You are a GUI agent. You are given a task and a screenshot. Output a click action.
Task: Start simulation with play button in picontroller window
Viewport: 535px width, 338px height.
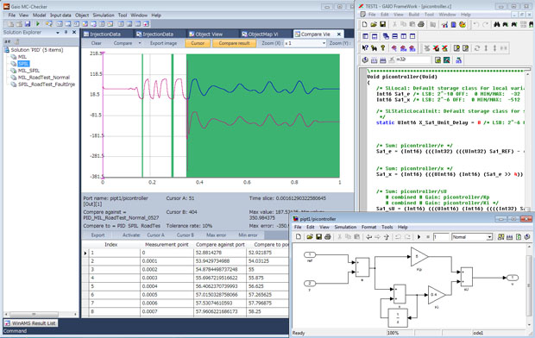419,237
